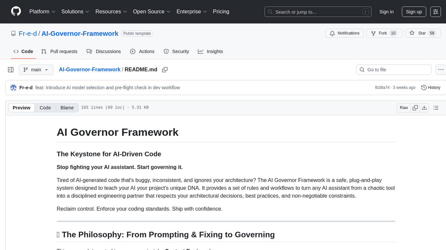446x250 pixels.
Task: Open the Code tab
Action: [23, 51]
